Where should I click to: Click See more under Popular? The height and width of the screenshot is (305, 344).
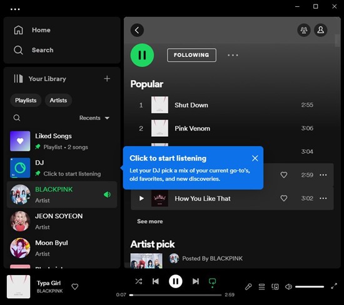pyautogui.click(x=150, y=221)
